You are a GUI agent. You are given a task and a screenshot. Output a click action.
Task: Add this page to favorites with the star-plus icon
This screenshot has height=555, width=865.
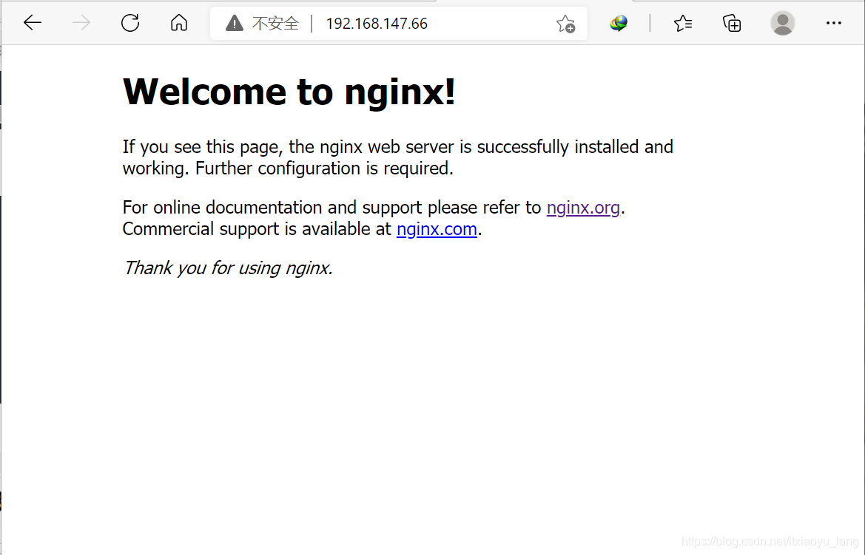[x=565, y=24]
